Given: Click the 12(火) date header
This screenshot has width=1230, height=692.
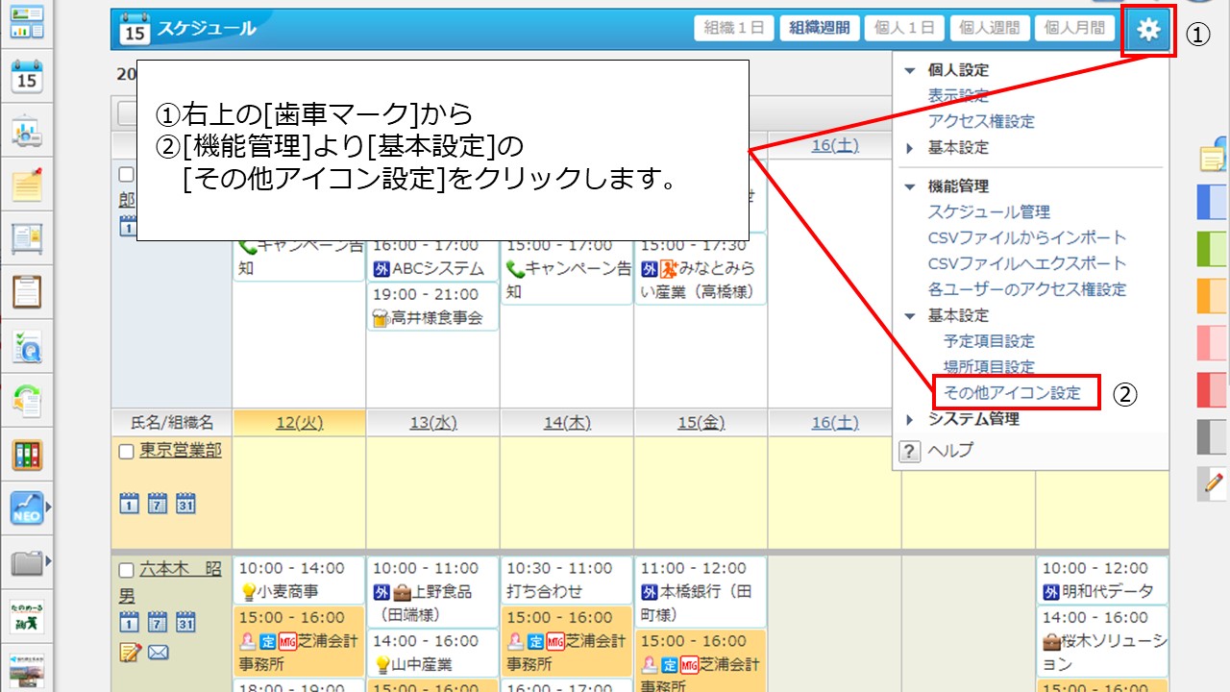Looking at the screenshot, I should click(x=299, y=423).
